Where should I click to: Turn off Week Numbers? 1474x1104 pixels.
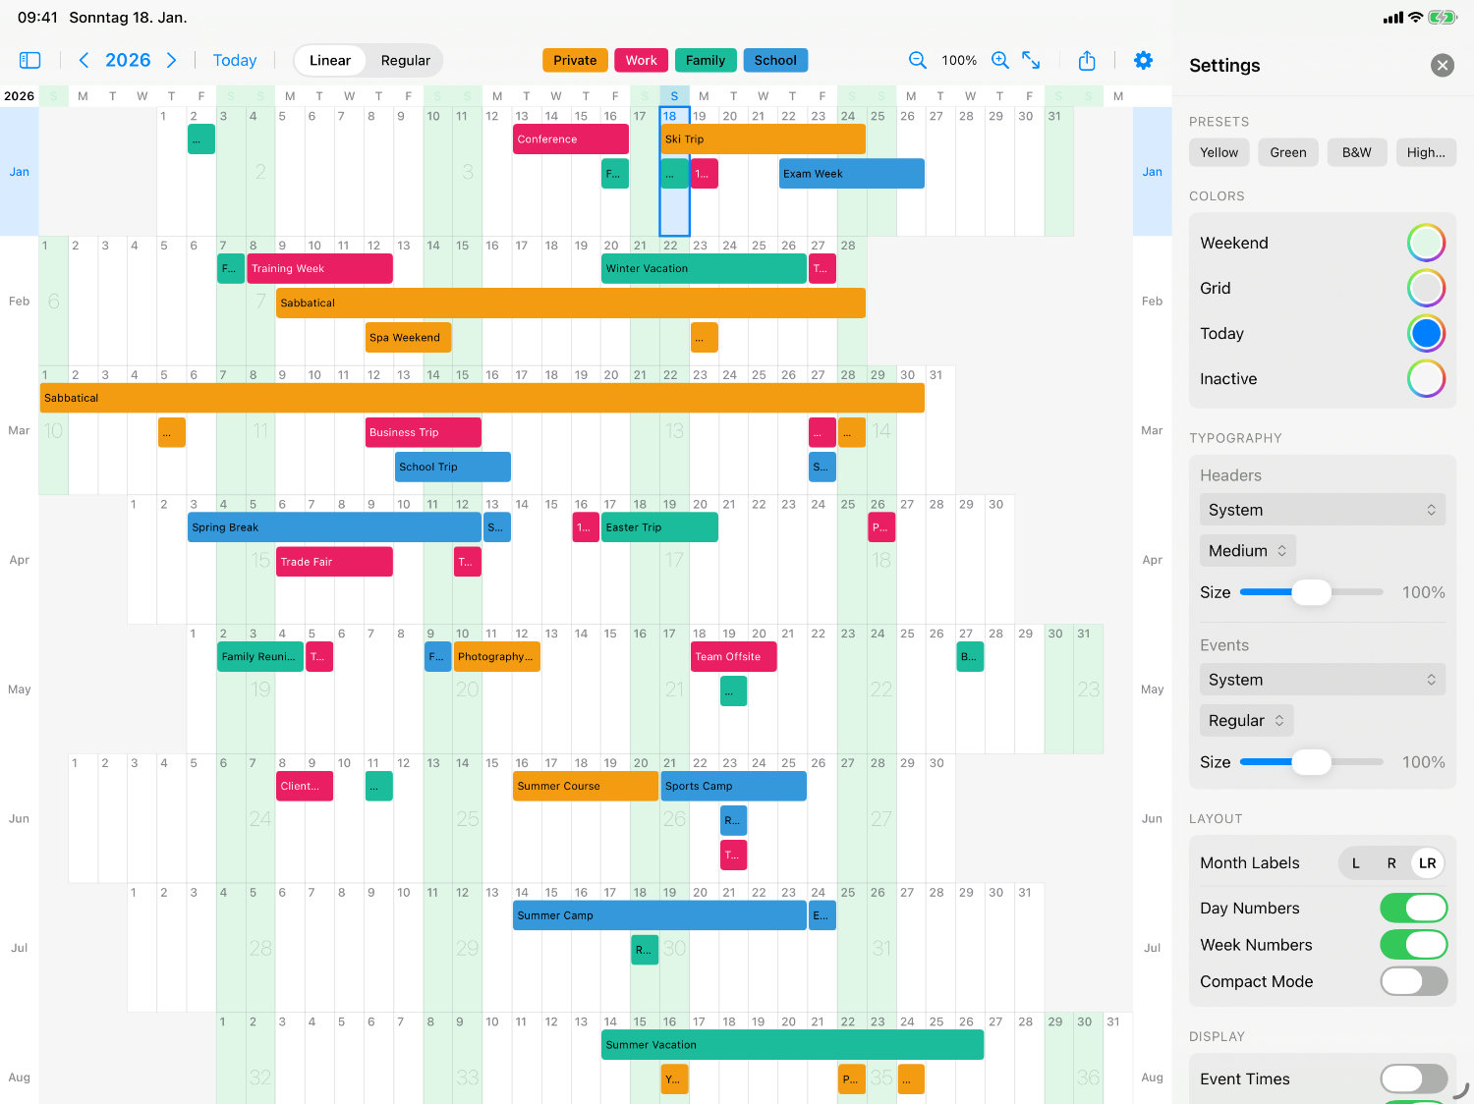coord(1413,944)
